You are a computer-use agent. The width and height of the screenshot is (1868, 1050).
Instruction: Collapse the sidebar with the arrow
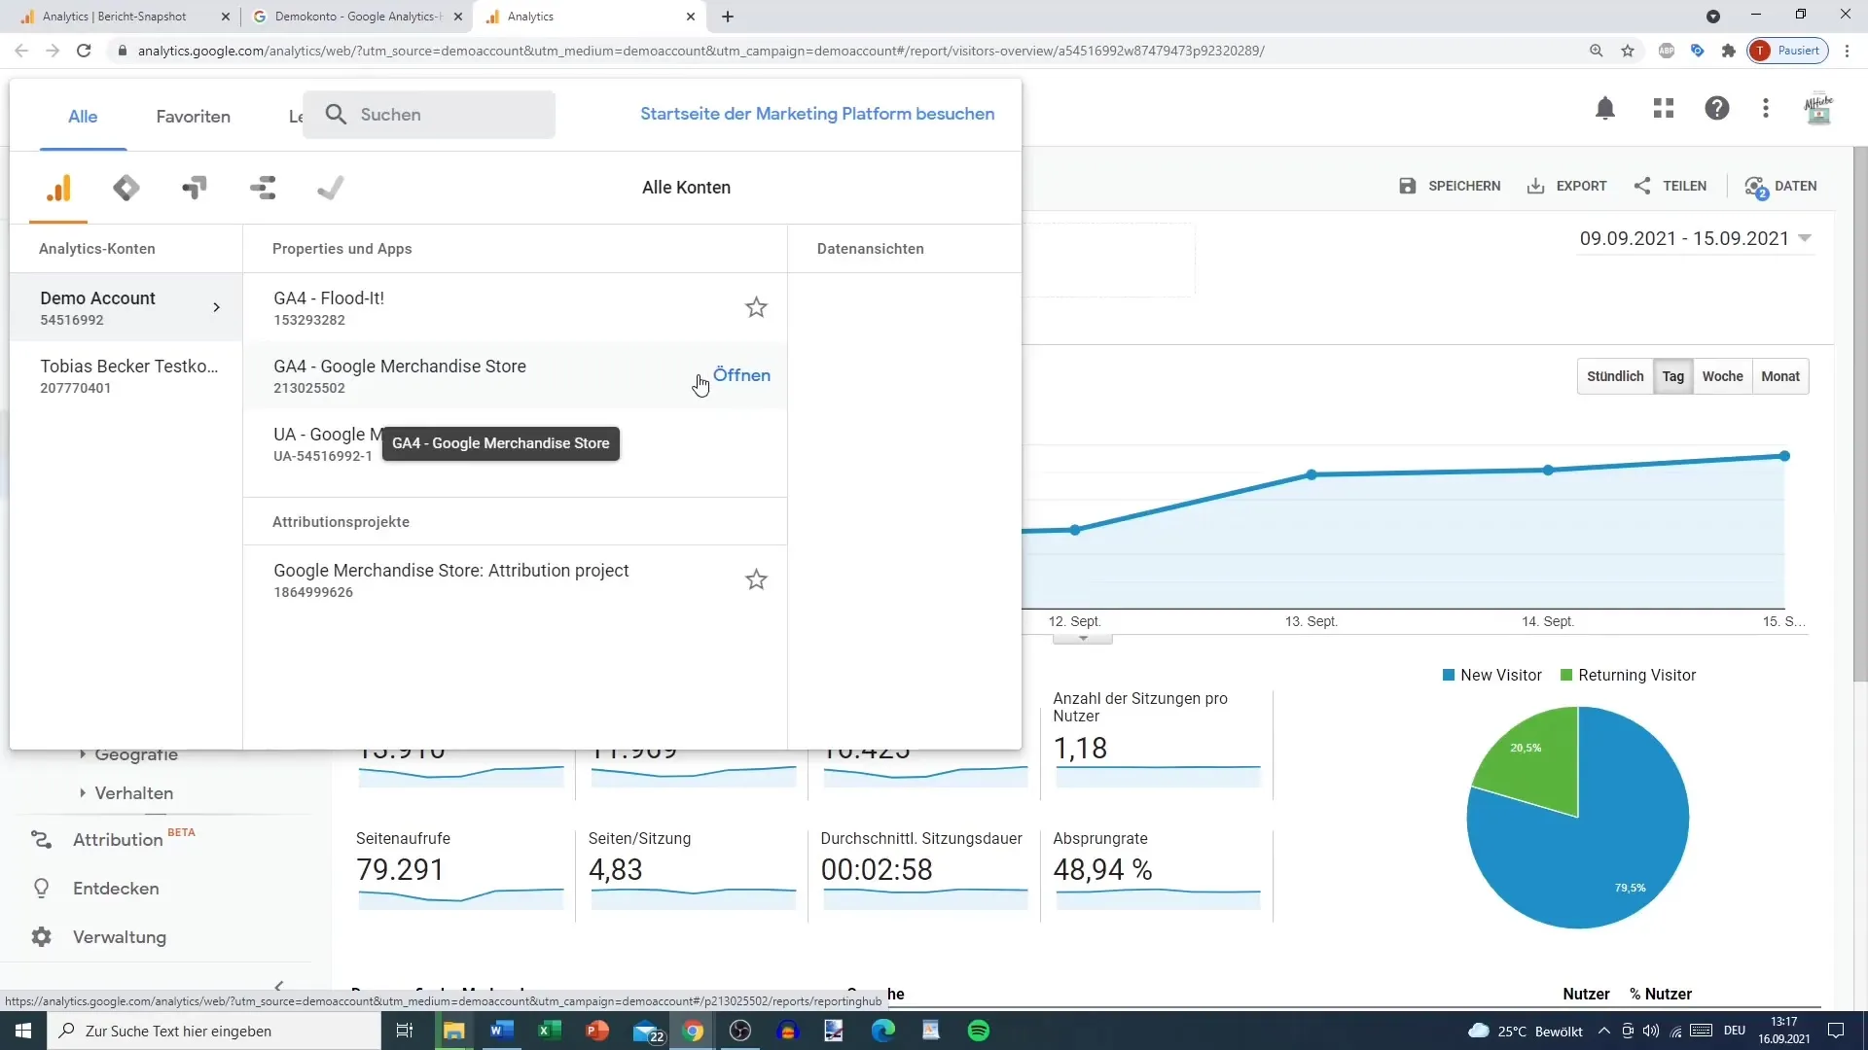click(x=279, y=986)
